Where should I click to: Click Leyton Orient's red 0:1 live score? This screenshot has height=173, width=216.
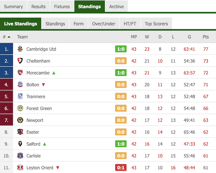coord(121,168)
